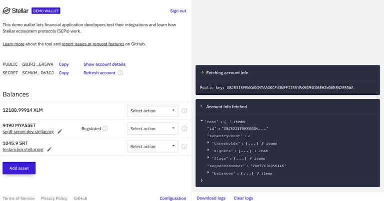Expand the balances node in account info
Image resolution: width=384 pixels, height=201 pixels.
click(208, 173)
